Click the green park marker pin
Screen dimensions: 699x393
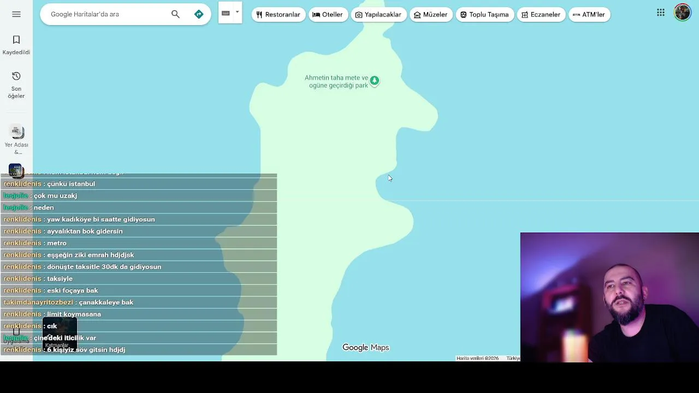[x=375, y=81]
